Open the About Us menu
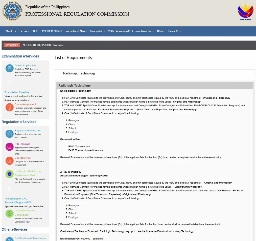This screenshot has height=241, width=256. tap(11, 31)
